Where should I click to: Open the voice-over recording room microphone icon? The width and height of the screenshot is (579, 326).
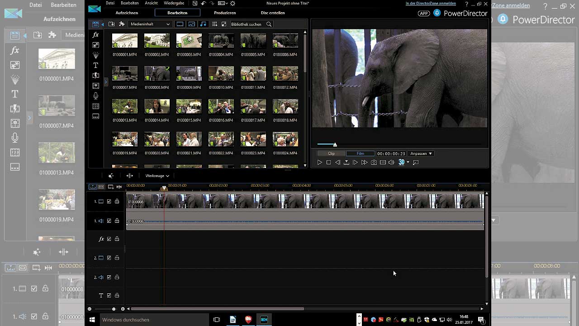click(95, 96)
